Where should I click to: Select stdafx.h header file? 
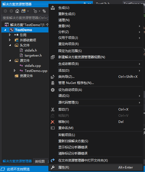click(31, 50)
